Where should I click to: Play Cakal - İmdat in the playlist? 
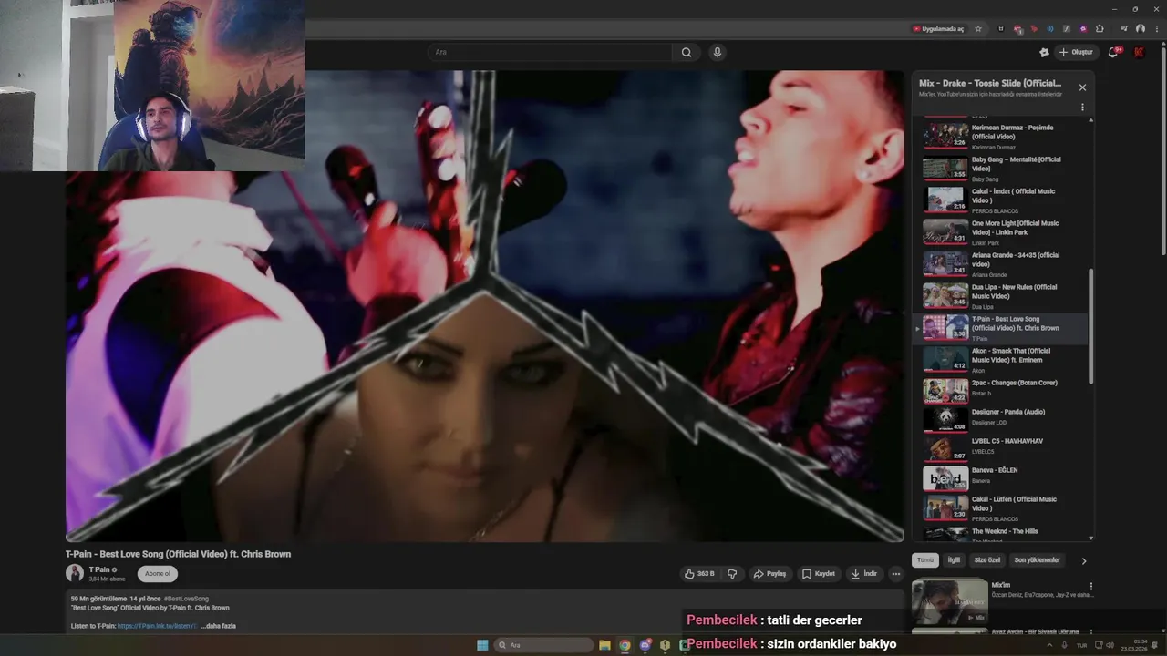coord(1000,200)
